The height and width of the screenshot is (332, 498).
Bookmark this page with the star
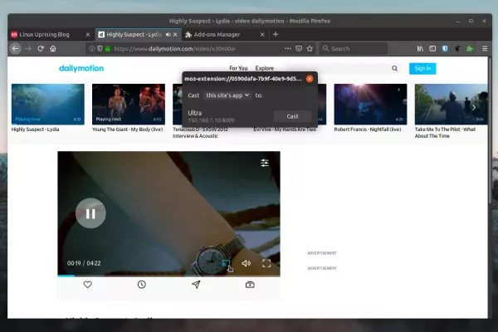pos(310,49)
